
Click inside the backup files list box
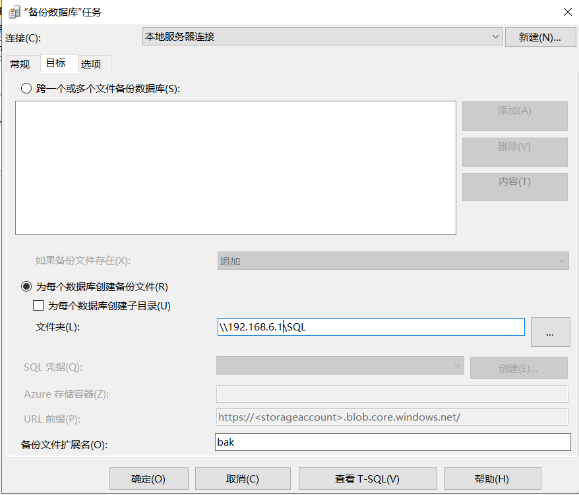235,168
